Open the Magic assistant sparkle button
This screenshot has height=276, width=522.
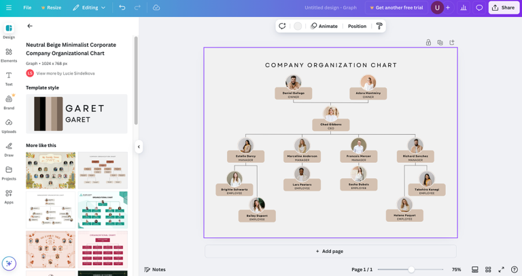(x=9, y=263)
